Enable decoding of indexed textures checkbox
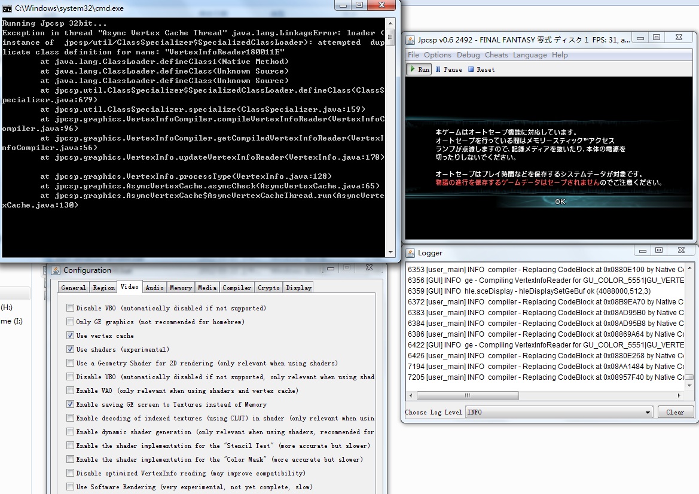 70,418
